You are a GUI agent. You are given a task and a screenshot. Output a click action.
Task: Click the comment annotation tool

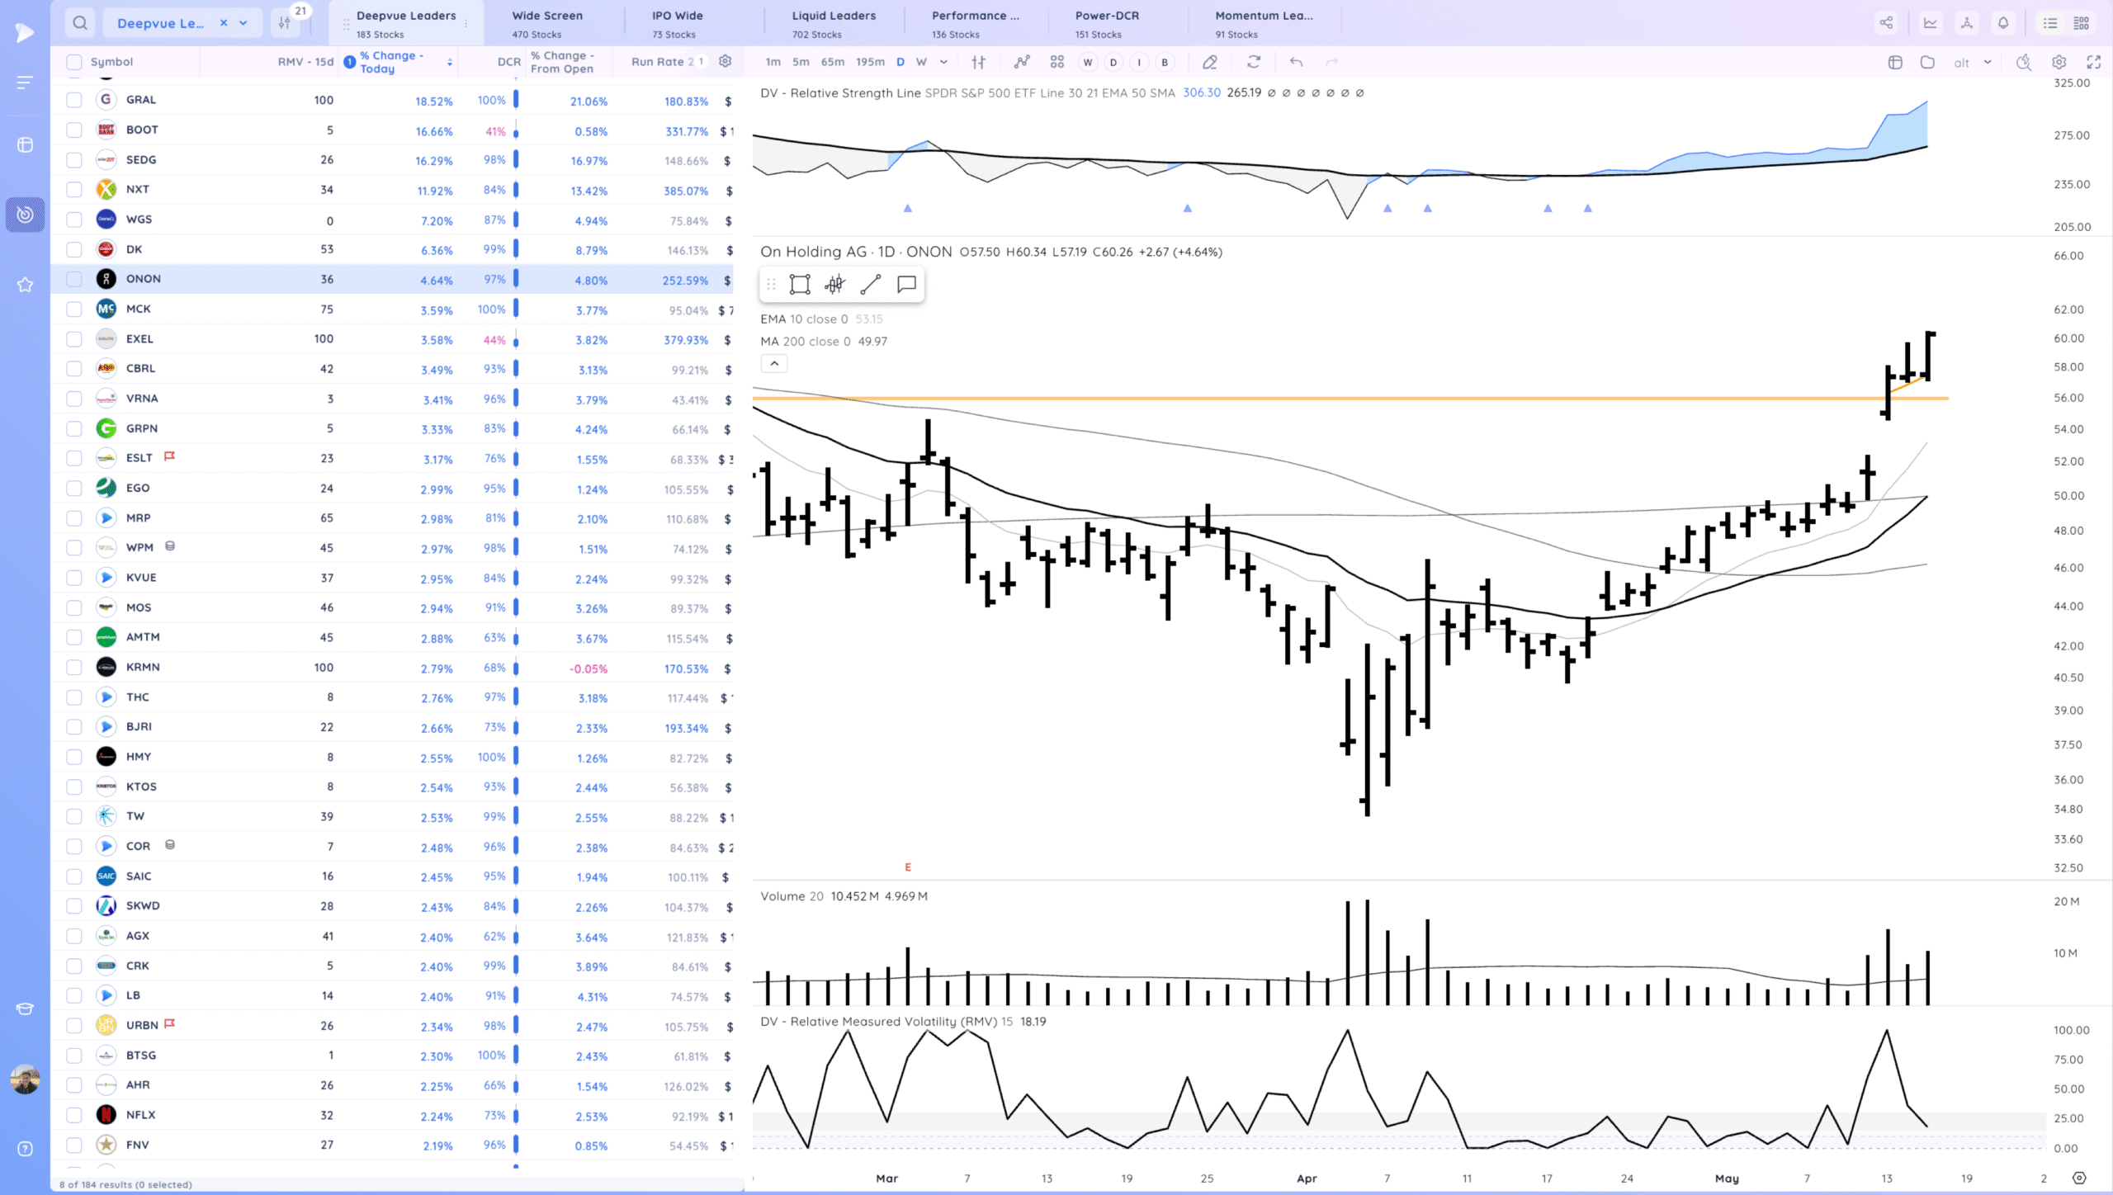[906, 285]
